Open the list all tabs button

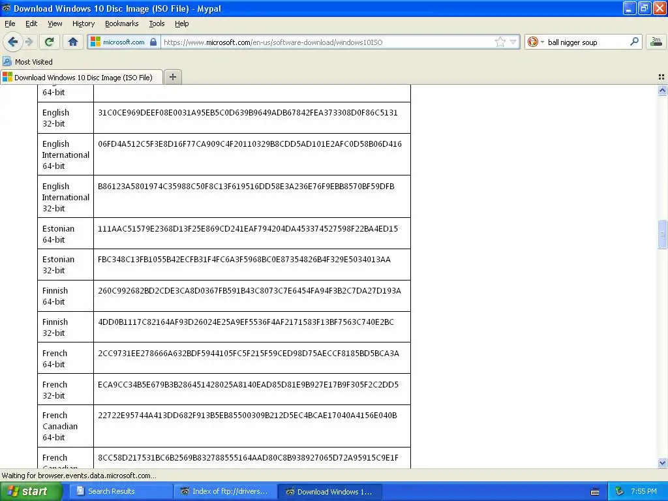661,77
